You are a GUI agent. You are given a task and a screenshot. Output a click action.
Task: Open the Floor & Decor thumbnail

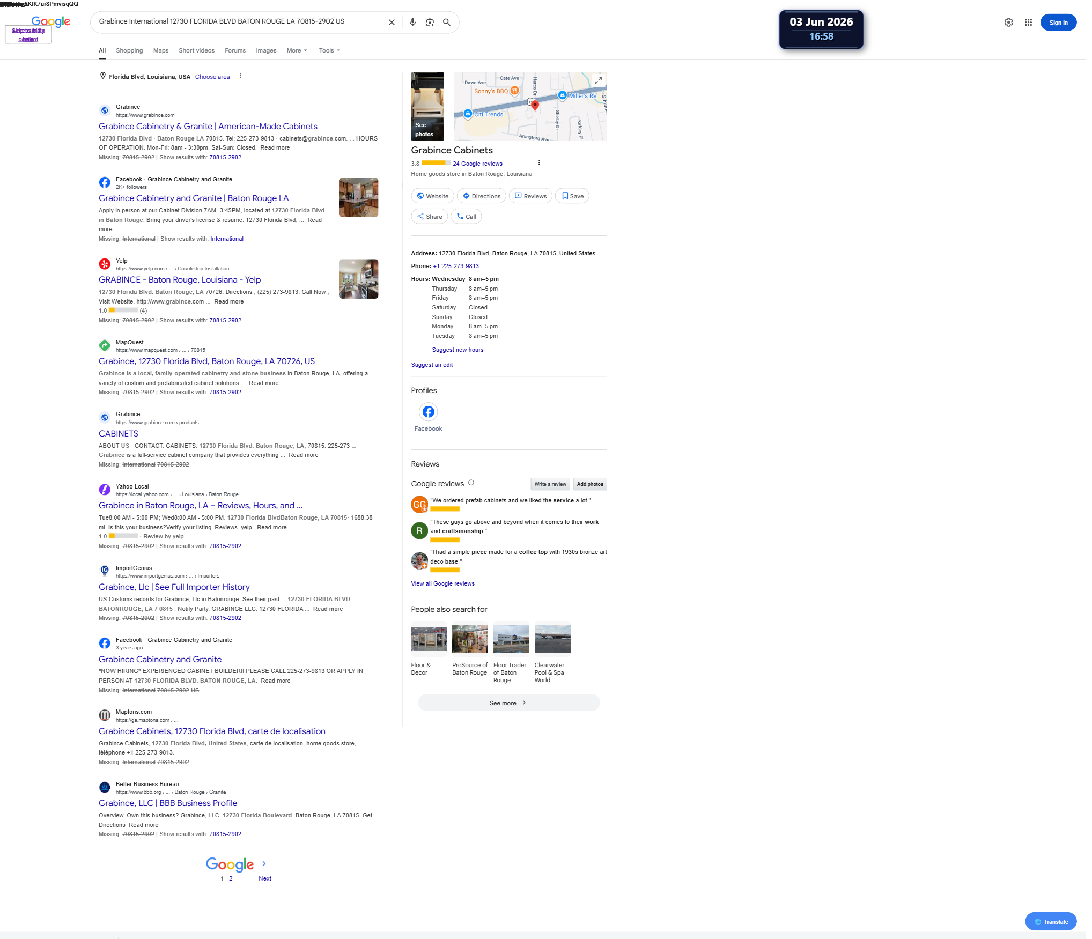(429, 639)
